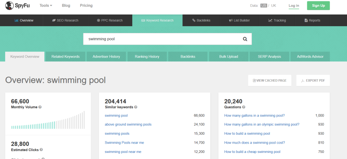Image resolution: width=347 pixels, height=159 pixels.
Task: Click the Estimated Clicks help icon
Action: point(41,150)
